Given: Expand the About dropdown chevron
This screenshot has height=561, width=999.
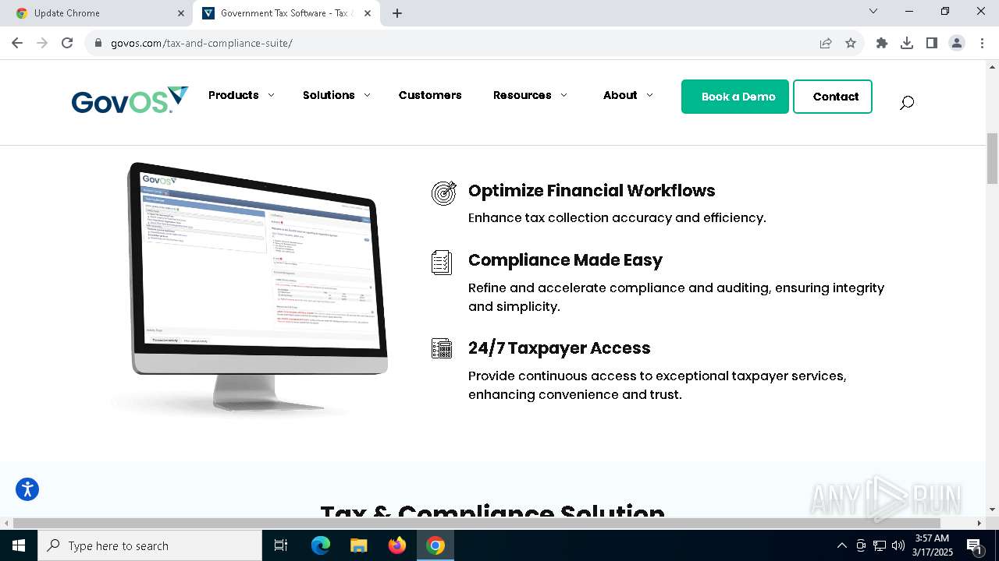Looking at the screenshot, I should click(x=649, y=96).
